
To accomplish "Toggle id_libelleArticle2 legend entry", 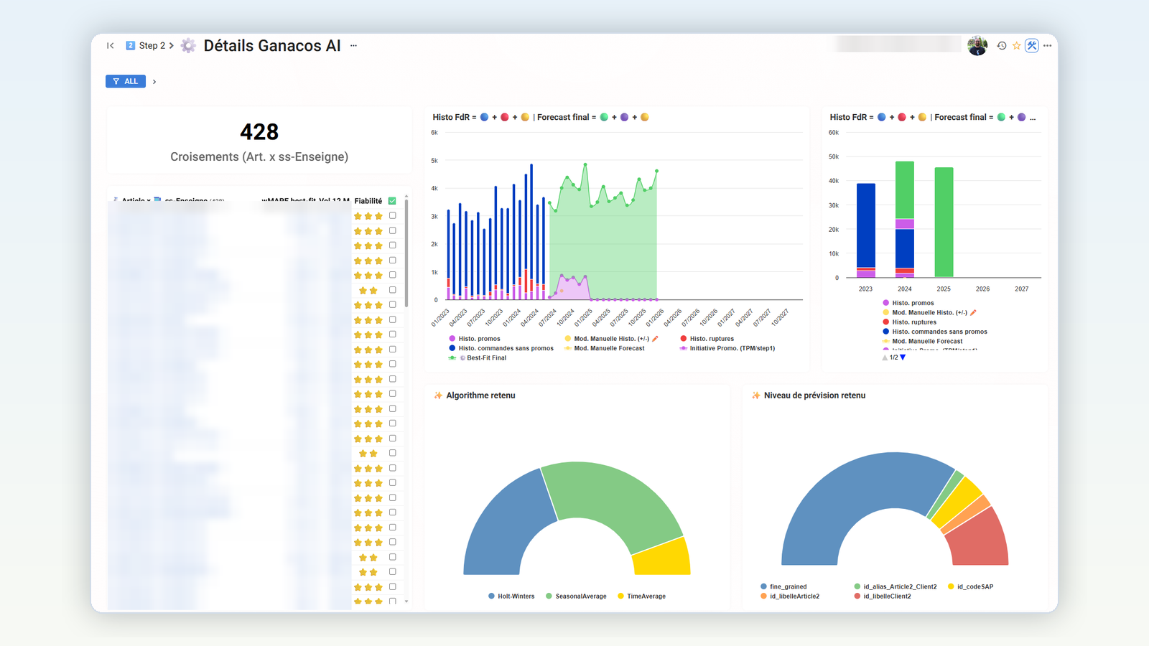I will point(790,596).
